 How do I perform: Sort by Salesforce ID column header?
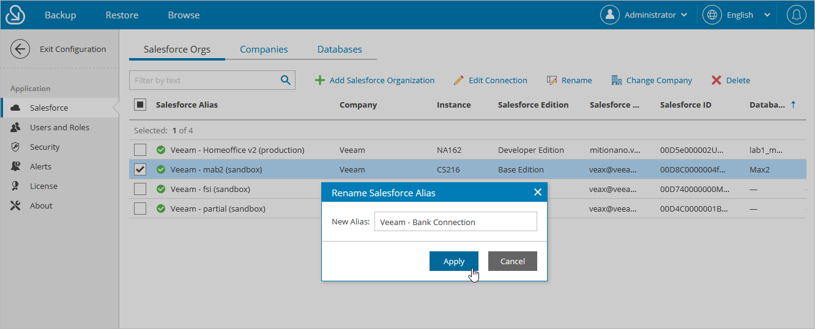pos(685,105)
